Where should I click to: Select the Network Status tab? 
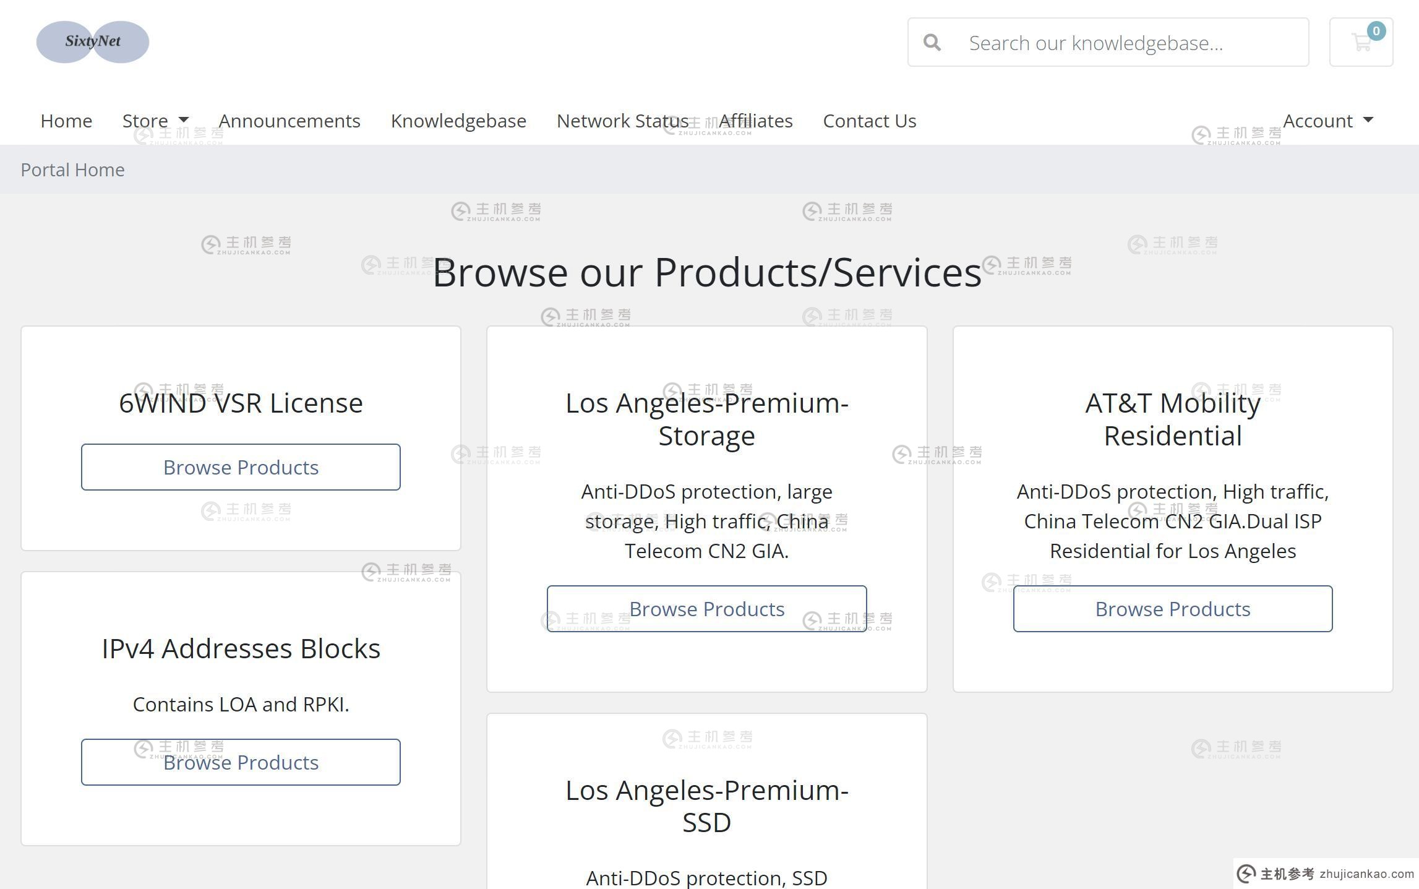[622, 120]
